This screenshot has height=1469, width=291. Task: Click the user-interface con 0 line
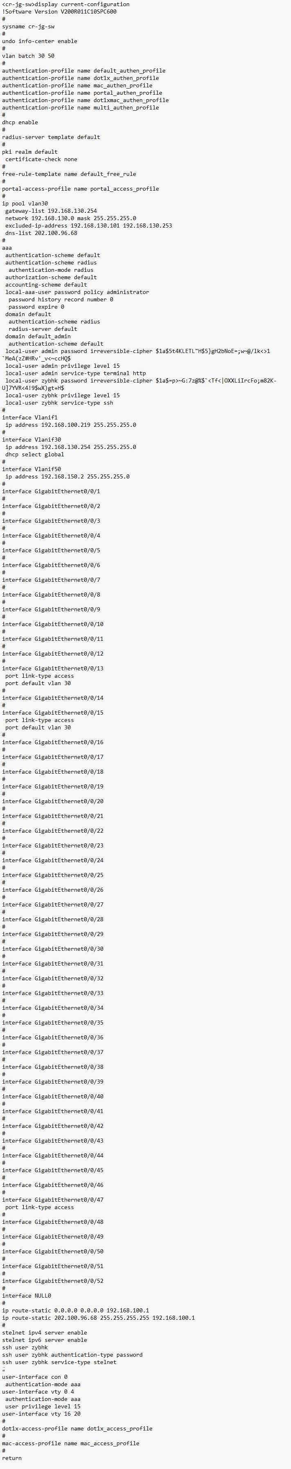coord(35,1377)
